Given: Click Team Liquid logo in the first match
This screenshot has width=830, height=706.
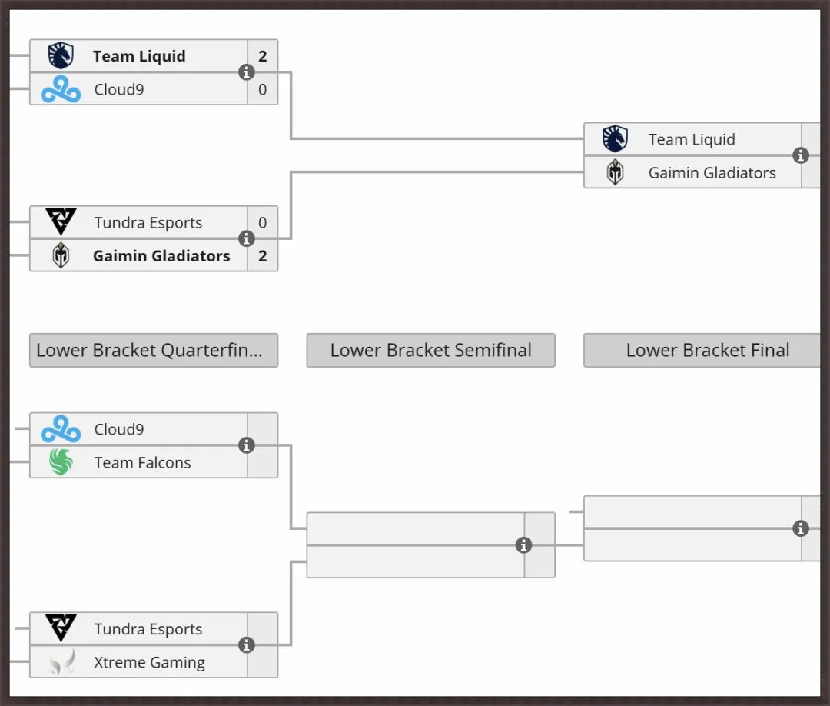Looking at the screenshot, I should pyautogui.click(x=61, y=55).
